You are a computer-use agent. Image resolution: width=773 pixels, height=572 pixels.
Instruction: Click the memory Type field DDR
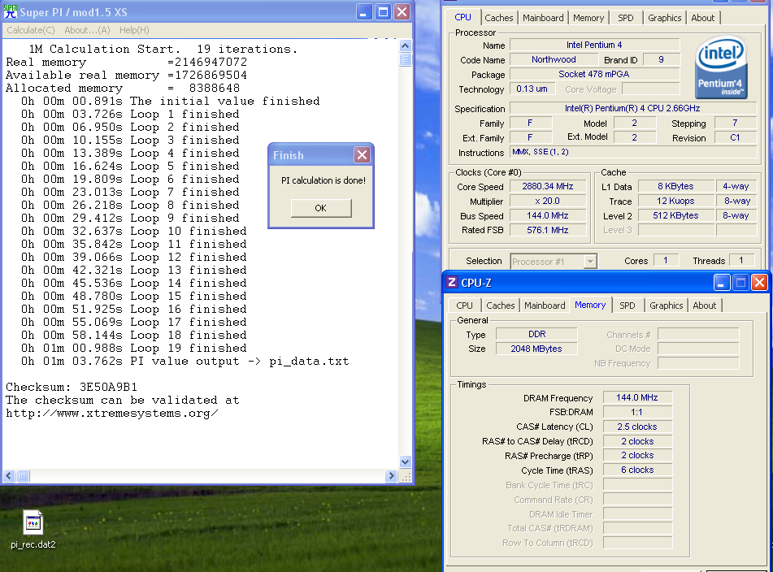(x=536, y=334)
